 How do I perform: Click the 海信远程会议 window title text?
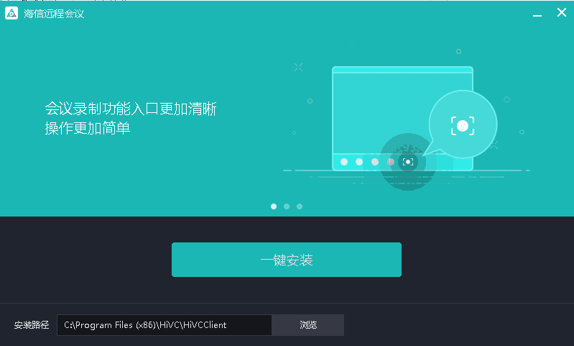tap(54, 14)
